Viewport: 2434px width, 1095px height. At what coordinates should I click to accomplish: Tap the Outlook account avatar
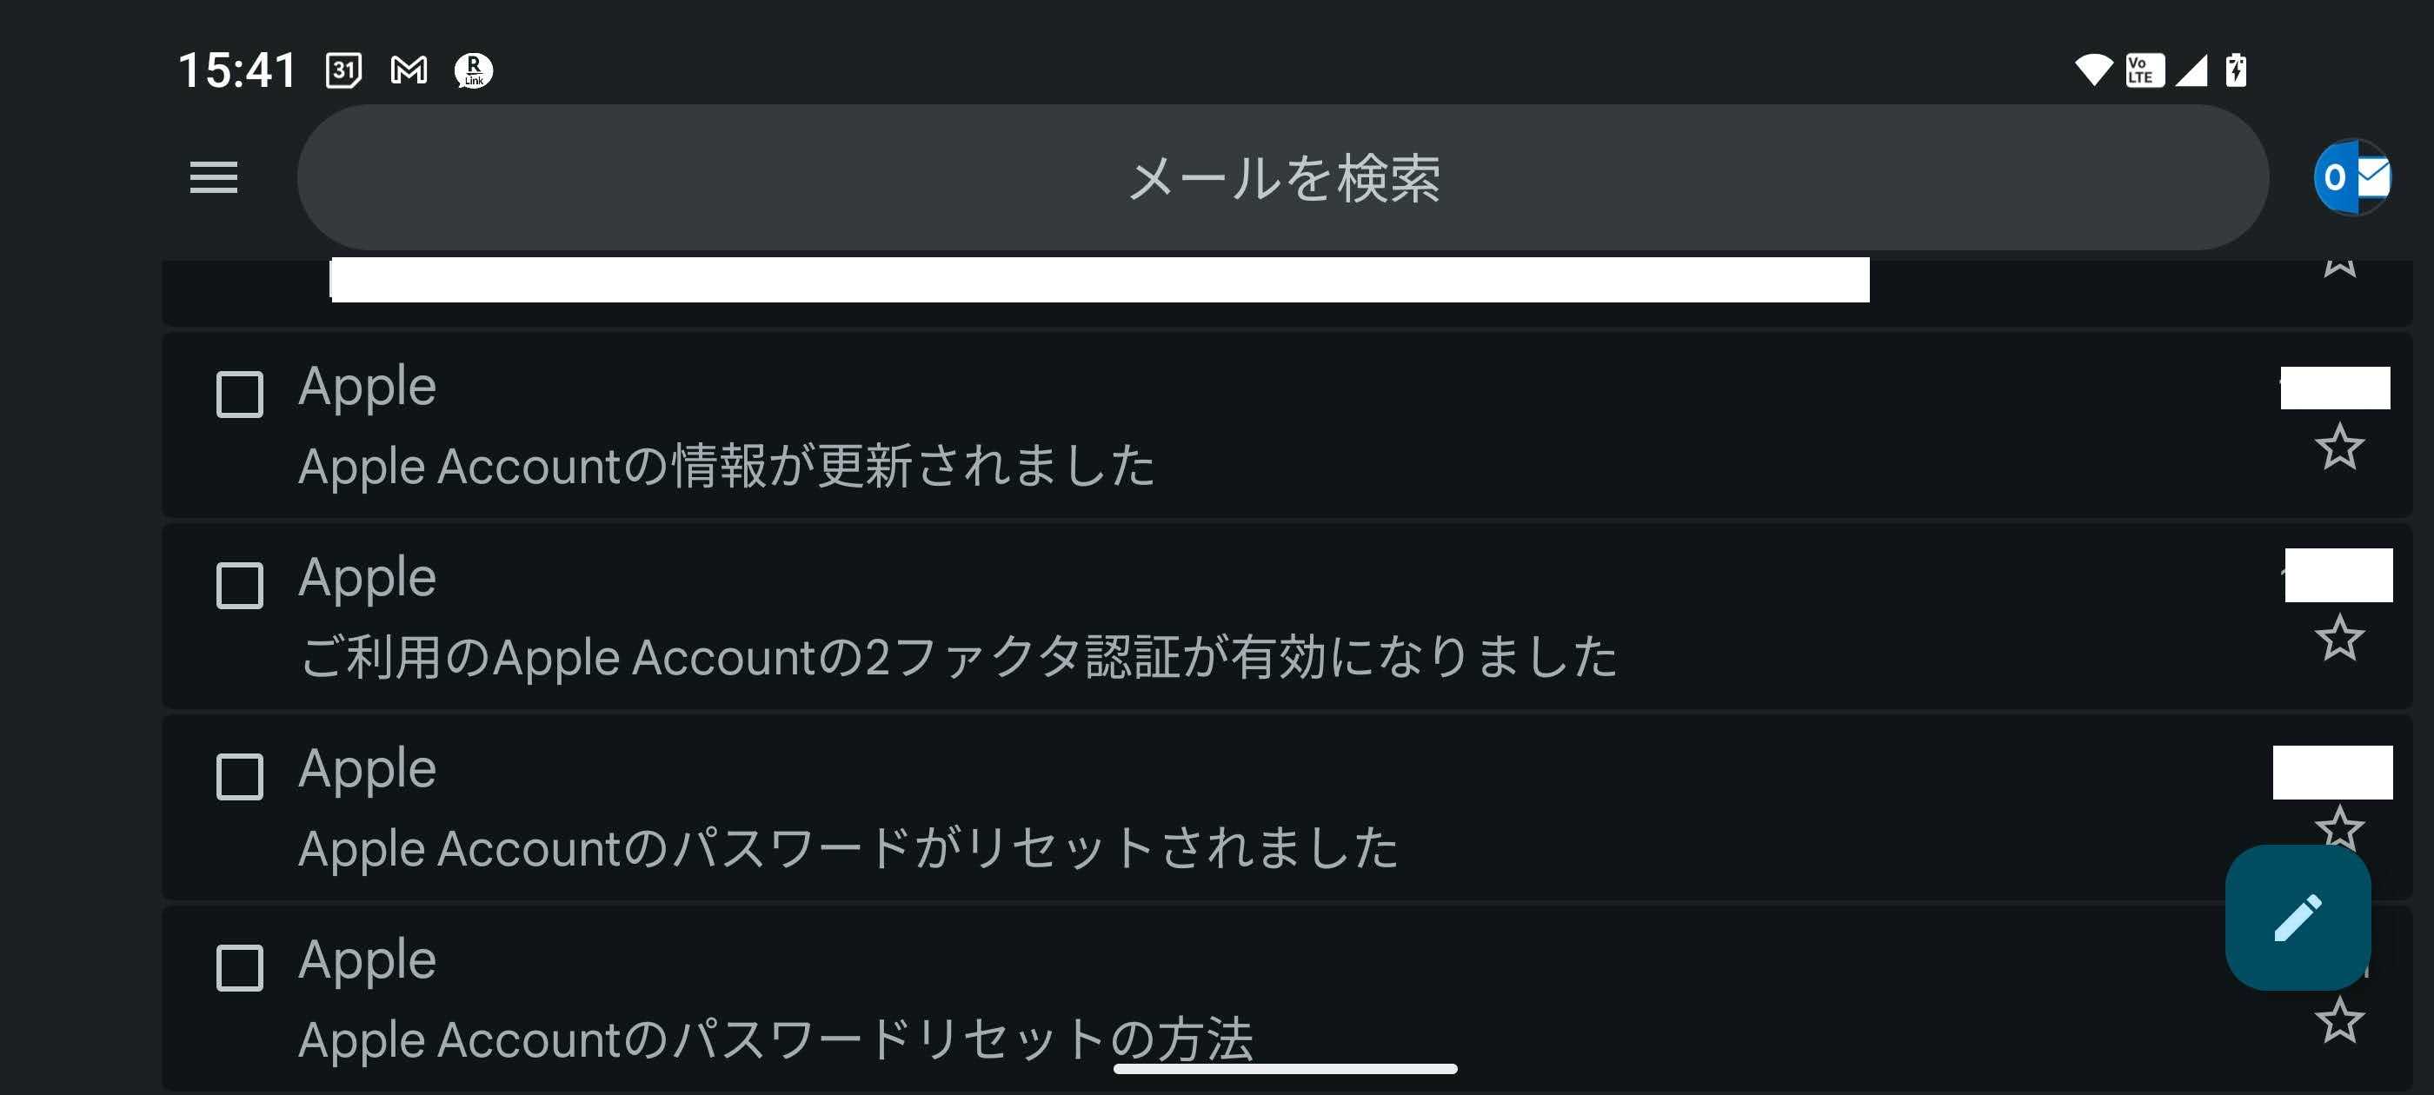tap(2351, 176)
